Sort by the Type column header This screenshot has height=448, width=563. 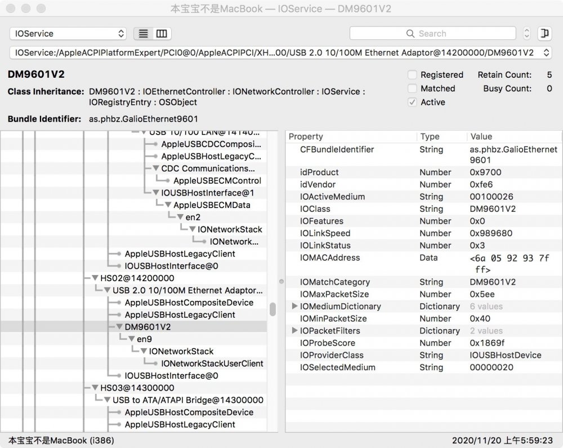click(x=442, y=136)
